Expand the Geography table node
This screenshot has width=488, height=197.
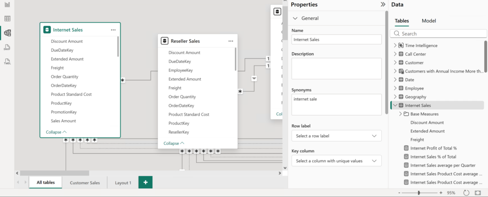(395, 97)
